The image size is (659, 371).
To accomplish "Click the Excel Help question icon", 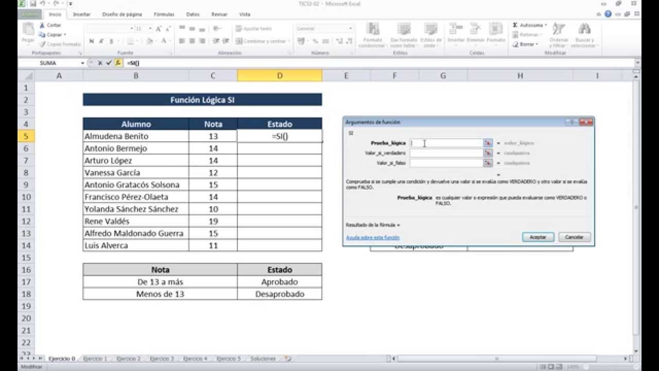I will coord(609,14).
